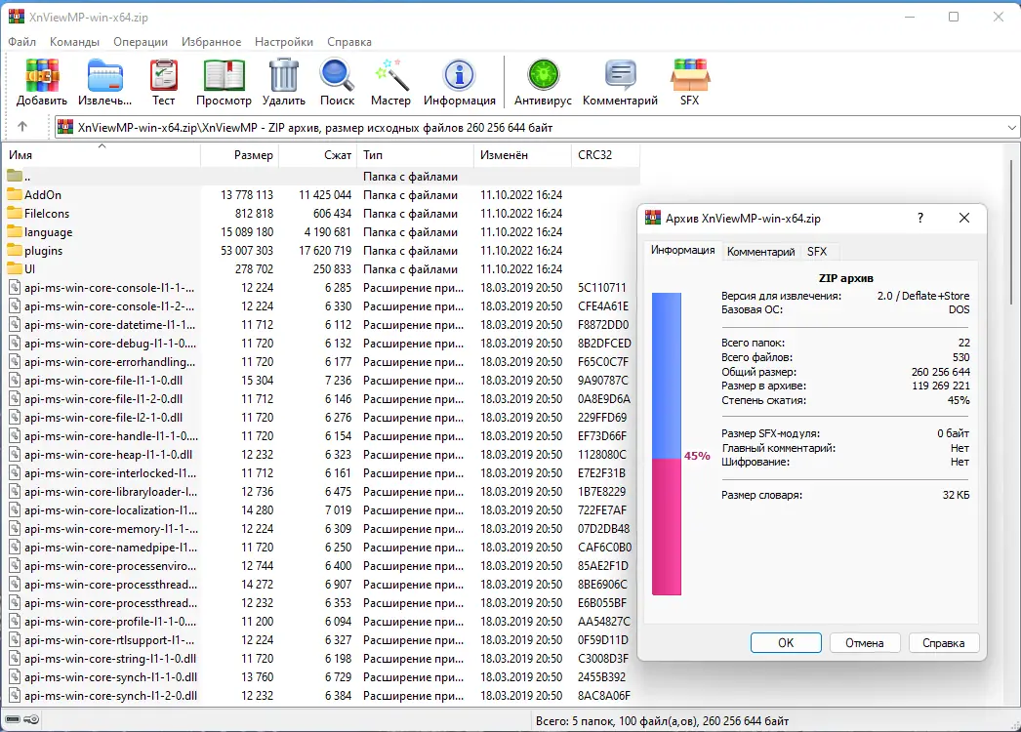Select the plugins folder icon

coord(15,250)
